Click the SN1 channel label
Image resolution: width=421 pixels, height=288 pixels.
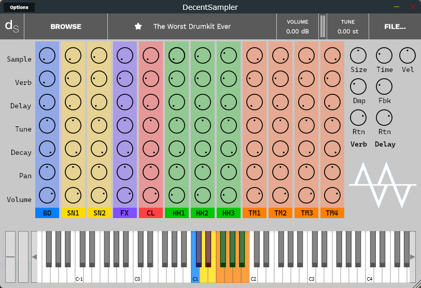pos(73,213)
